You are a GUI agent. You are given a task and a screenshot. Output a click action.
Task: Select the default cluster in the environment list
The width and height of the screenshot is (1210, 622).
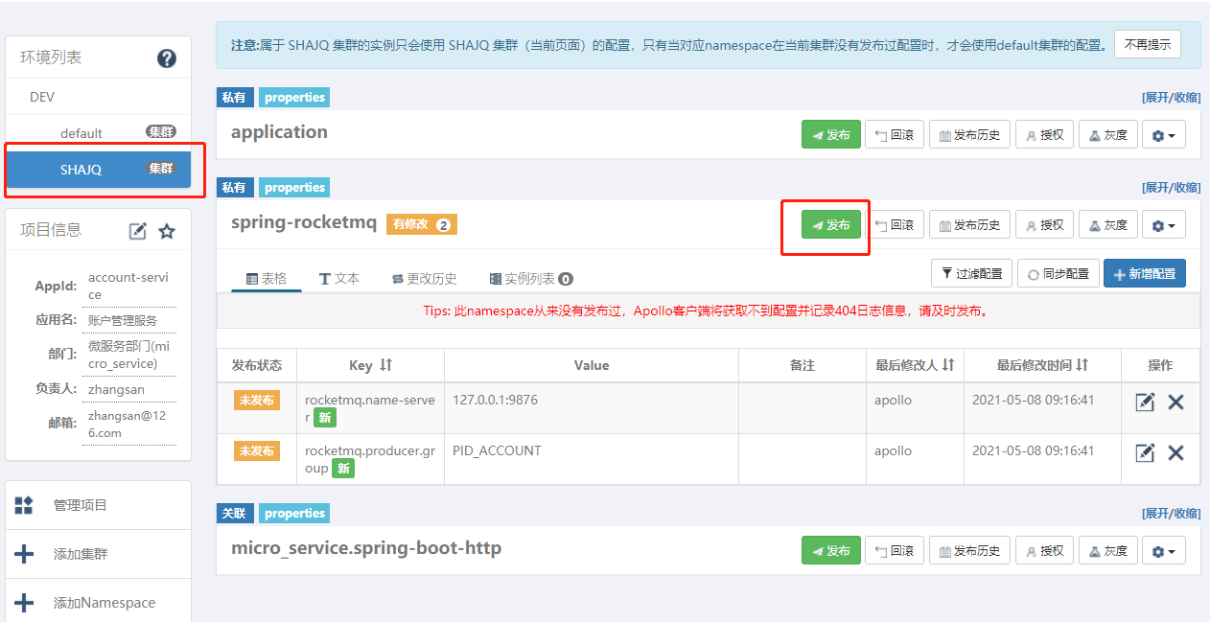click(x=81, y=133)
